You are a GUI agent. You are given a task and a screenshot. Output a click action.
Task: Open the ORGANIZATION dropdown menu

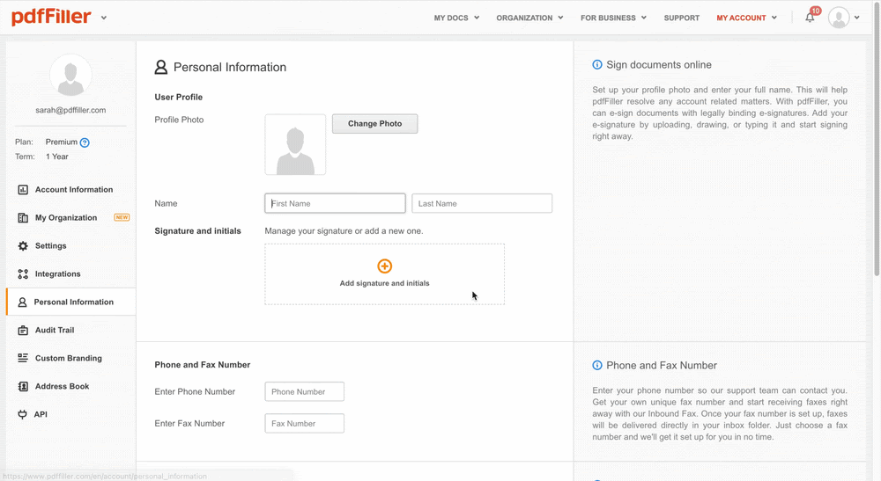529,18
